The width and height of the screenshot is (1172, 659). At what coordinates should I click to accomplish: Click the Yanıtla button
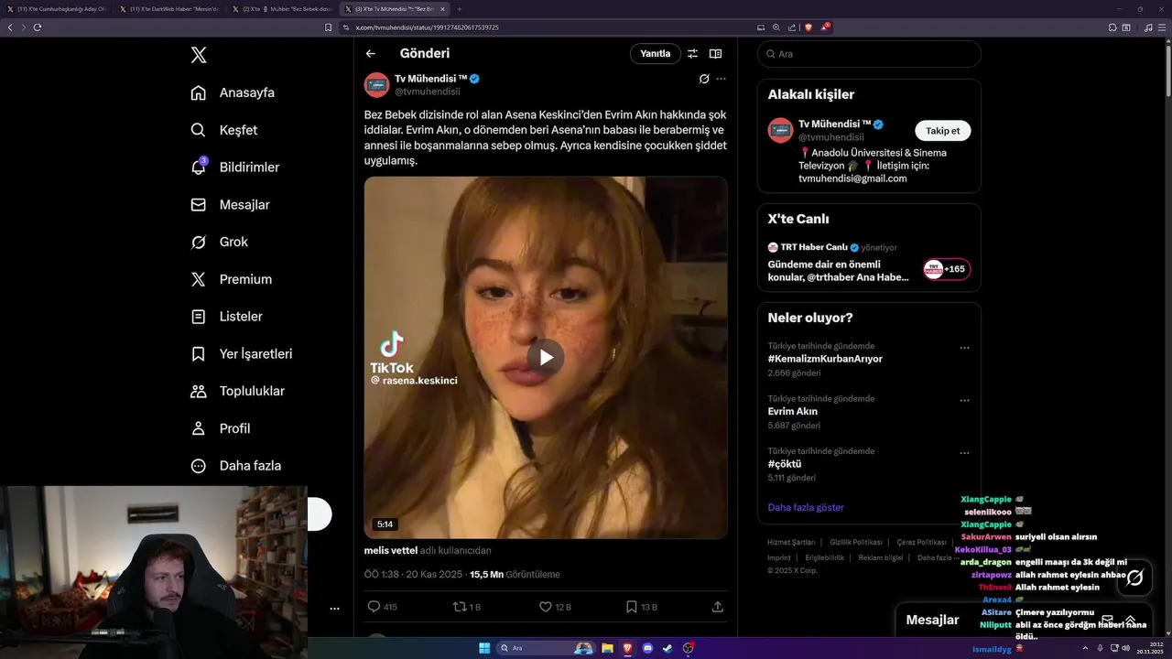point(656,54)
